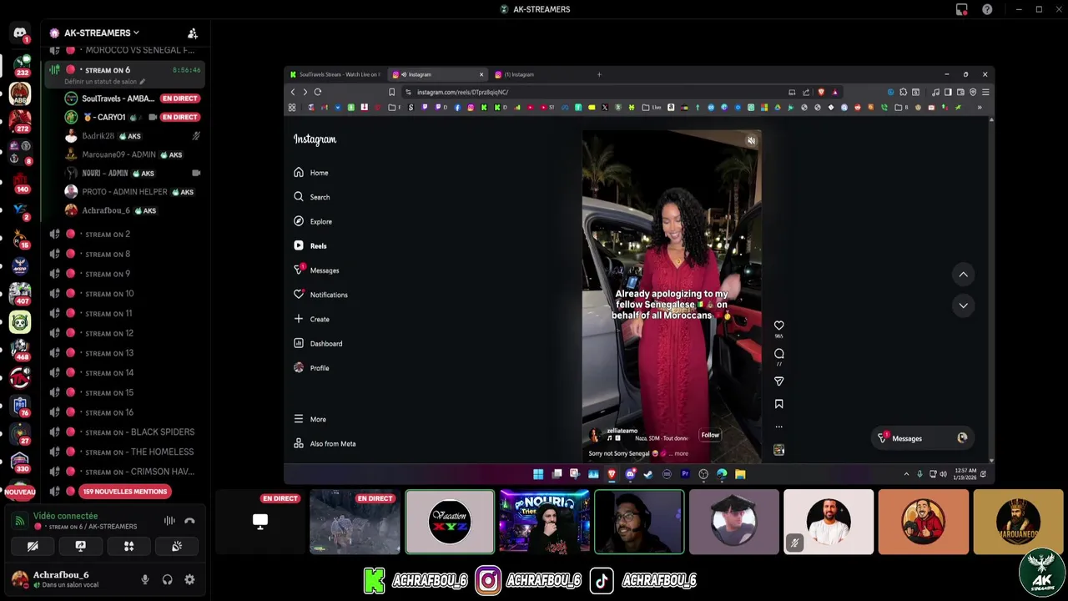
Task: Open the Discord inbox icon
Action: tap(962, 9)
